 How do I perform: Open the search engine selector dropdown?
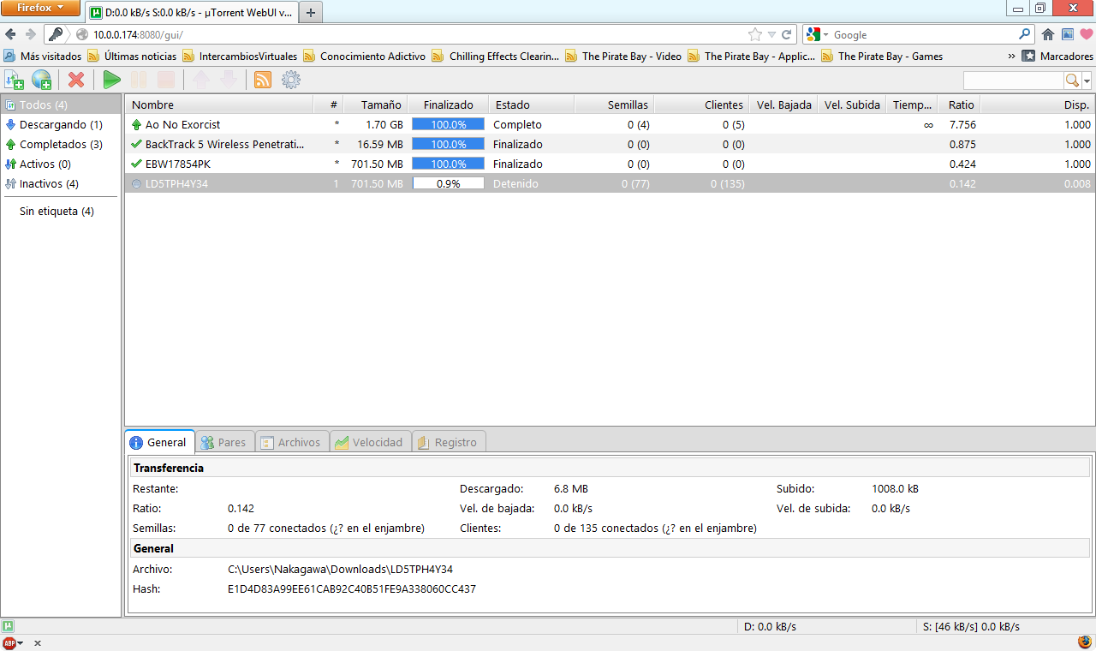click(812, 34)
